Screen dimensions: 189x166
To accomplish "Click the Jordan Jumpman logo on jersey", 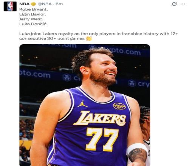I will [82, 104].
